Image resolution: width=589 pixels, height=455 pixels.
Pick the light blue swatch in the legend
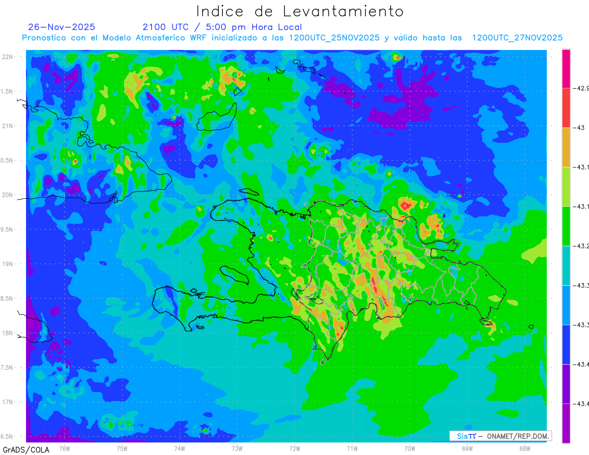pyautogui.click(x=566, y=305)
